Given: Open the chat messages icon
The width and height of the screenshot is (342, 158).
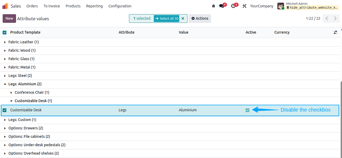Looking at the screenshot, I should [222, 6].
